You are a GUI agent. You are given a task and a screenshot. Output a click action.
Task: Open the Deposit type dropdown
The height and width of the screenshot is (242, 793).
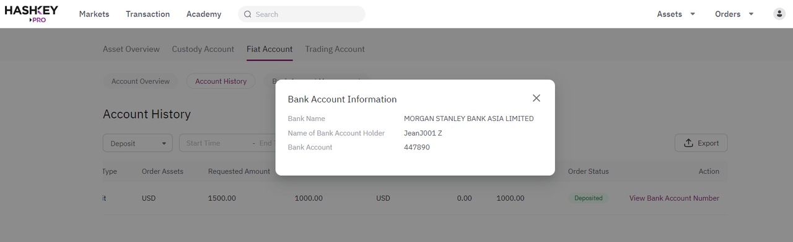[x=138, y=143]
